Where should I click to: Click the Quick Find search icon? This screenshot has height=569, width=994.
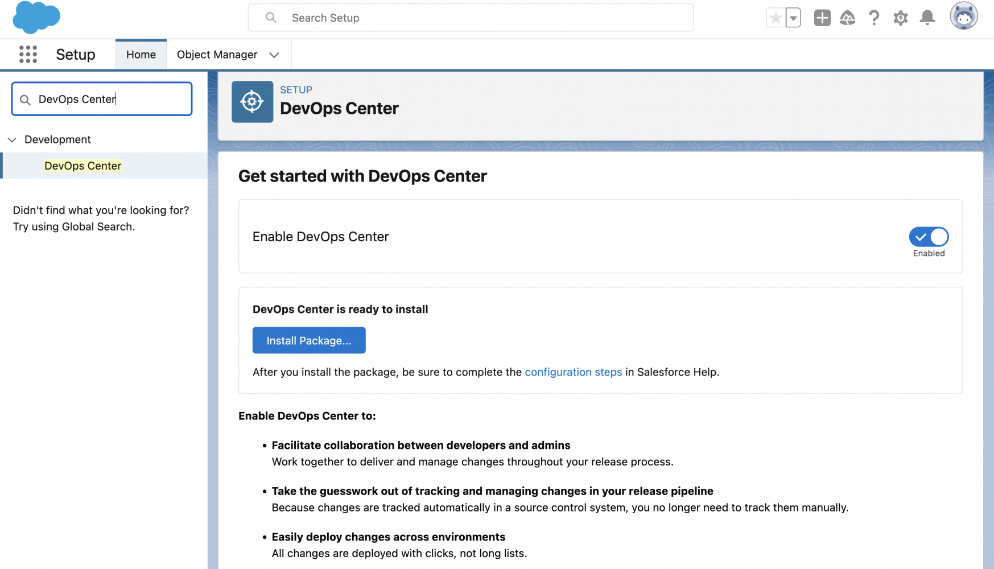pos(25,100)
